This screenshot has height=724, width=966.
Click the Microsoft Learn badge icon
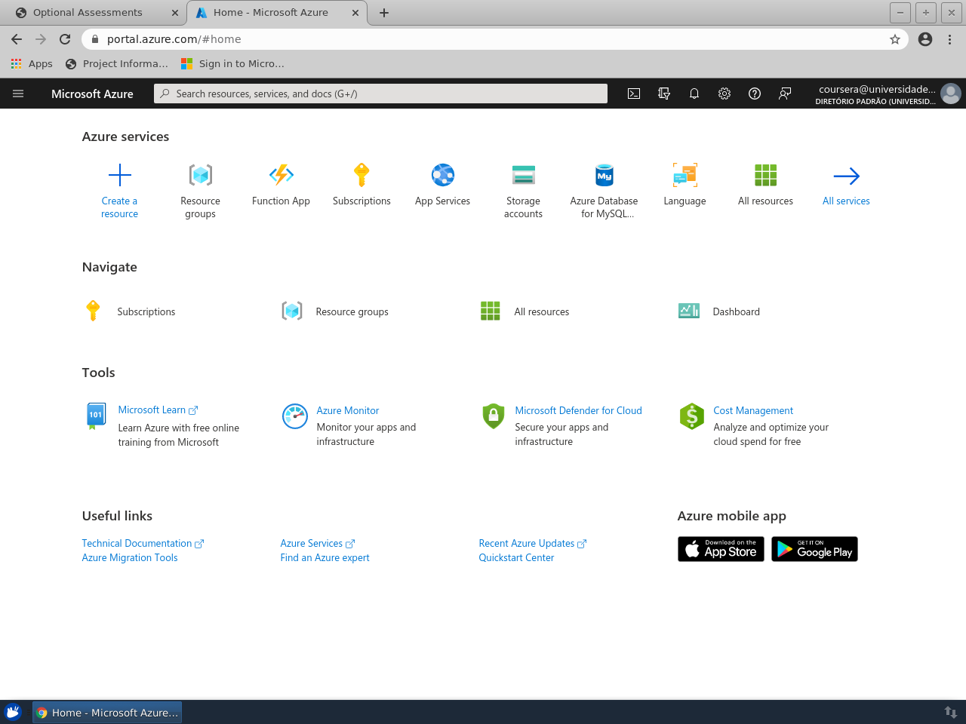click(96, 416)
